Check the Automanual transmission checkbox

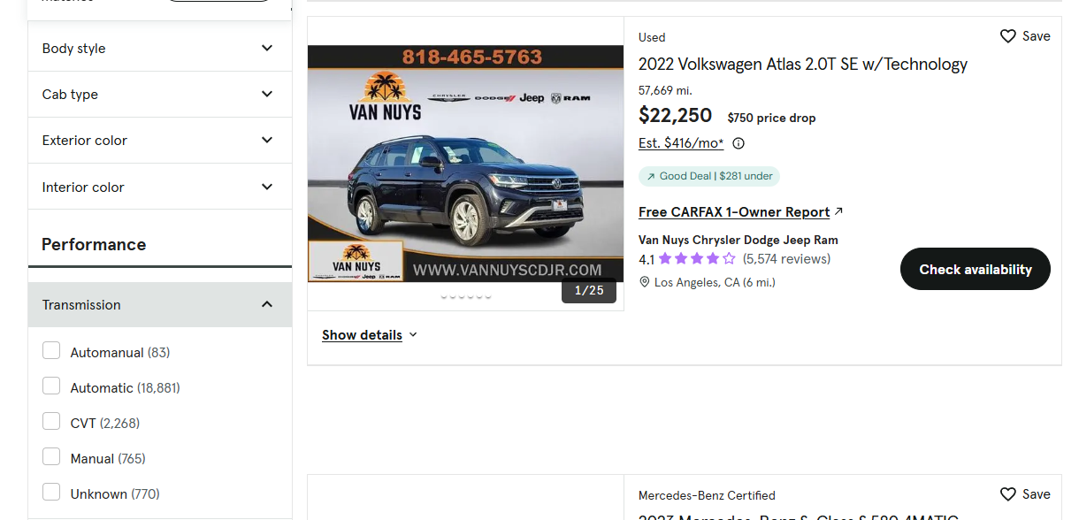point(51,351)
